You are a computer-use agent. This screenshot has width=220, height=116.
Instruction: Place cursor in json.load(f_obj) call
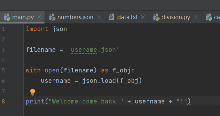point(112,81)
